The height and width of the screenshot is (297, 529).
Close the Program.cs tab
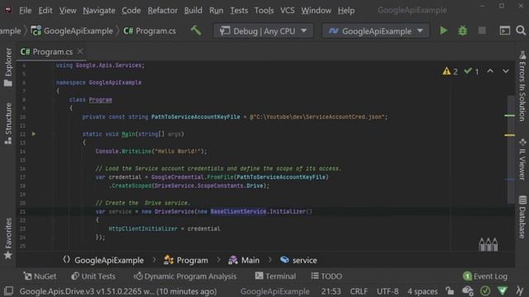click(80, 51)
